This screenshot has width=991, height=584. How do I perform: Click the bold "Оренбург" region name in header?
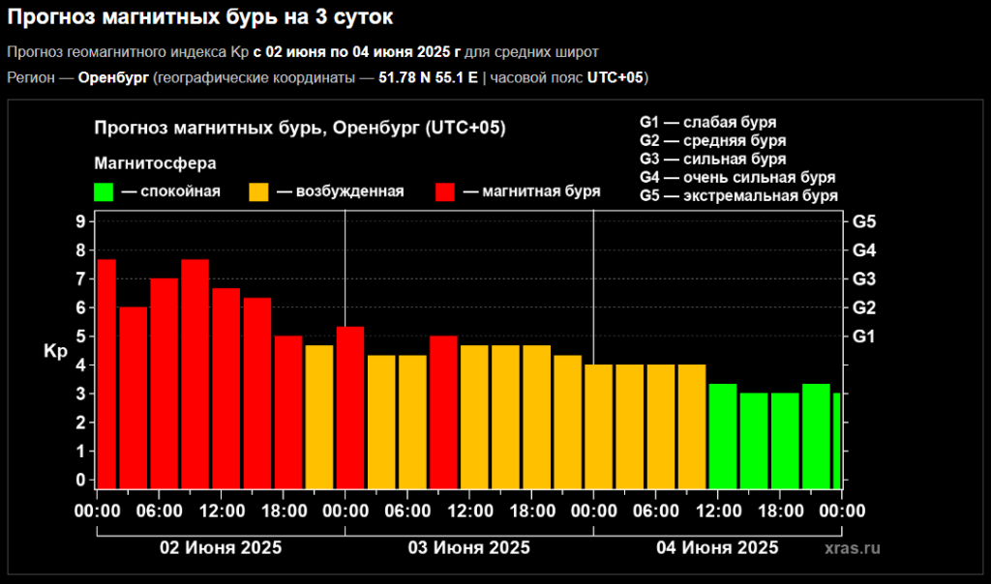point(113,77)
